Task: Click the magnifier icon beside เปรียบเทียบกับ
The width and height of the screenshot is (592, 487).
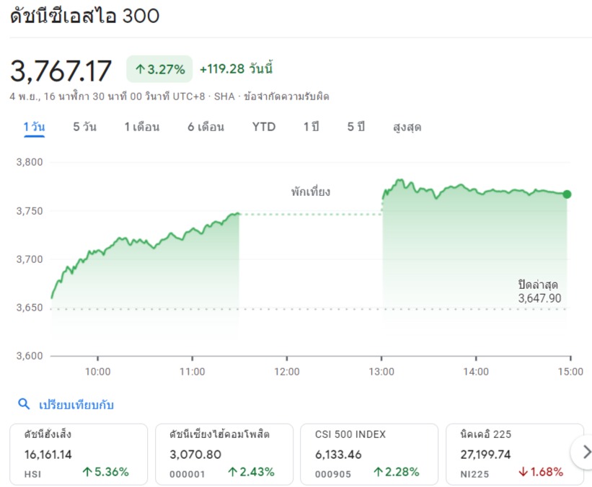Action: (24, 404)
